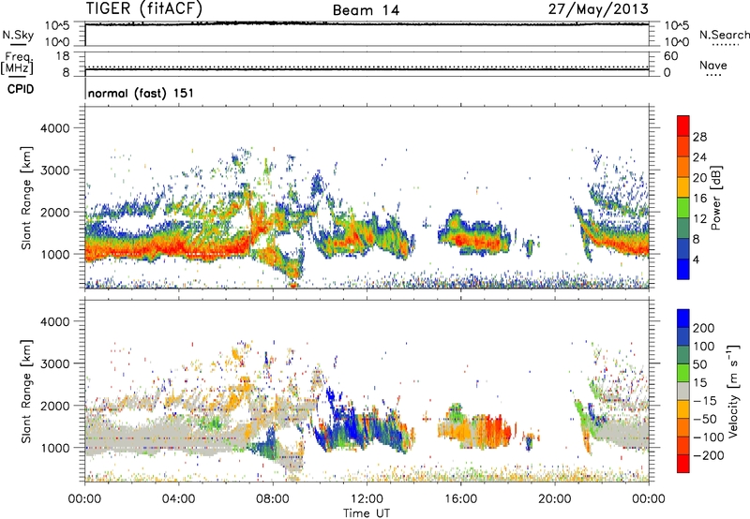750x519 pixels.
Task: Click the power panel backscatter plot area
Action: point(367,198)
